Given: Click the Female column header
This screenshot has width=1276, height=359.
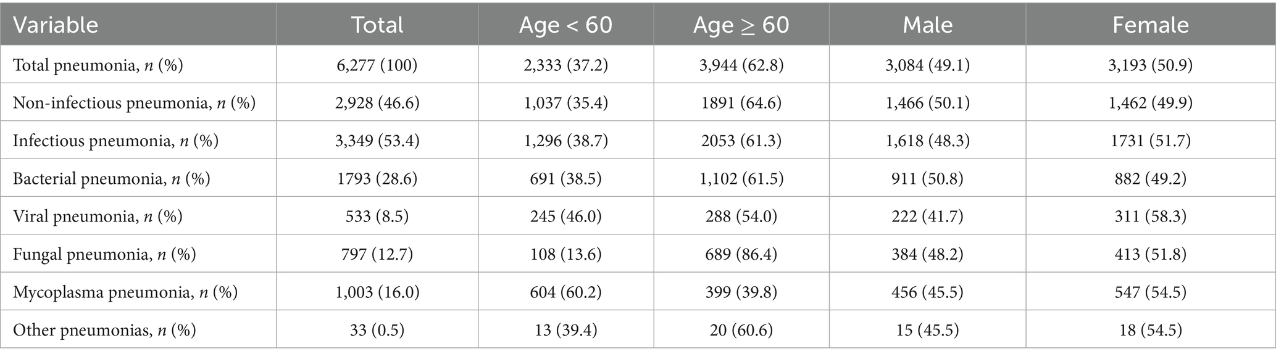Looking at the screenshot, I should [1150, 25].
